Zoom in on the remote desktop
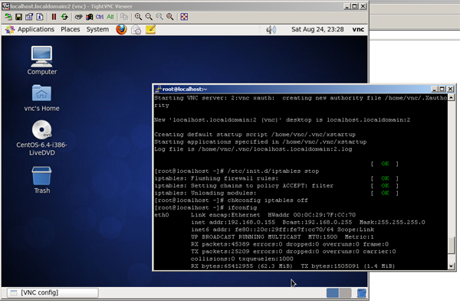The height and width of the screenshot is (303, 460). pos(138,17)
